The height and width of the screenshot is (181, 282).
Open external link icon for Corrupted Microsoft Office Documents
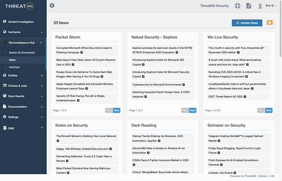(82, 52)
